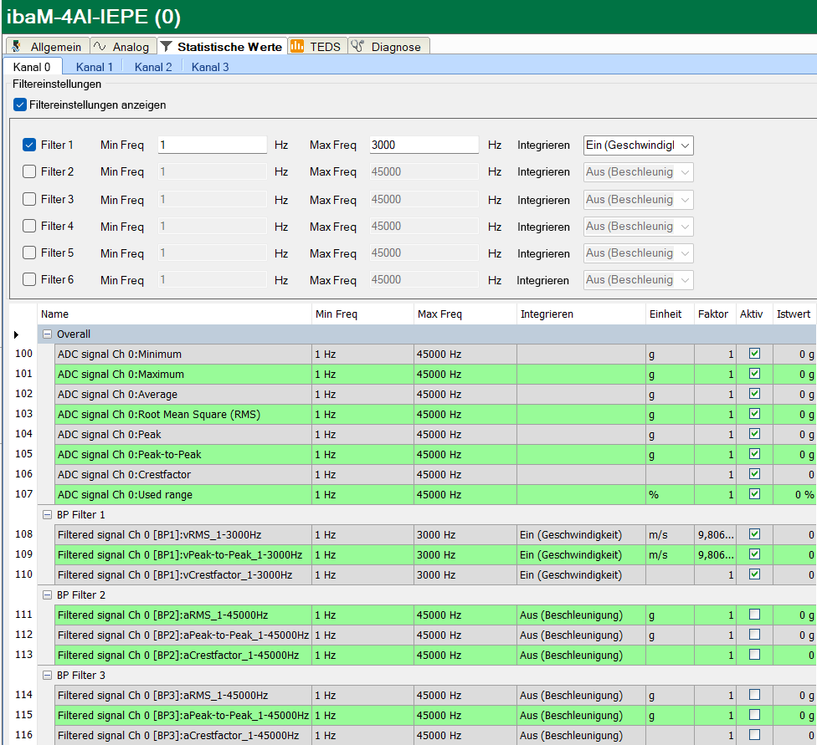Activate aRMS_1-45000Hz row 111 checkbox

[754, 615]
